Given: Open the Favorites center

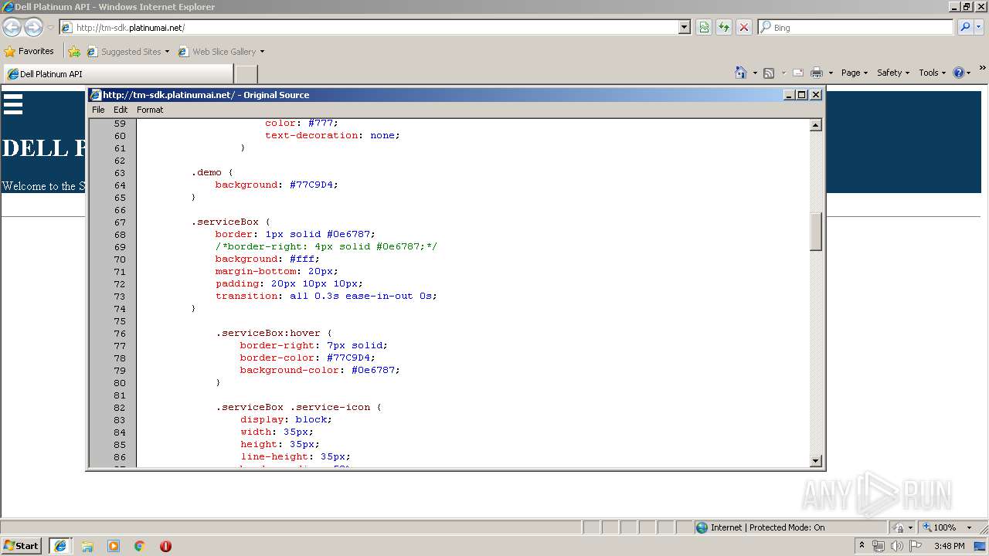Looking at the screenshot, I should point(29,51).
